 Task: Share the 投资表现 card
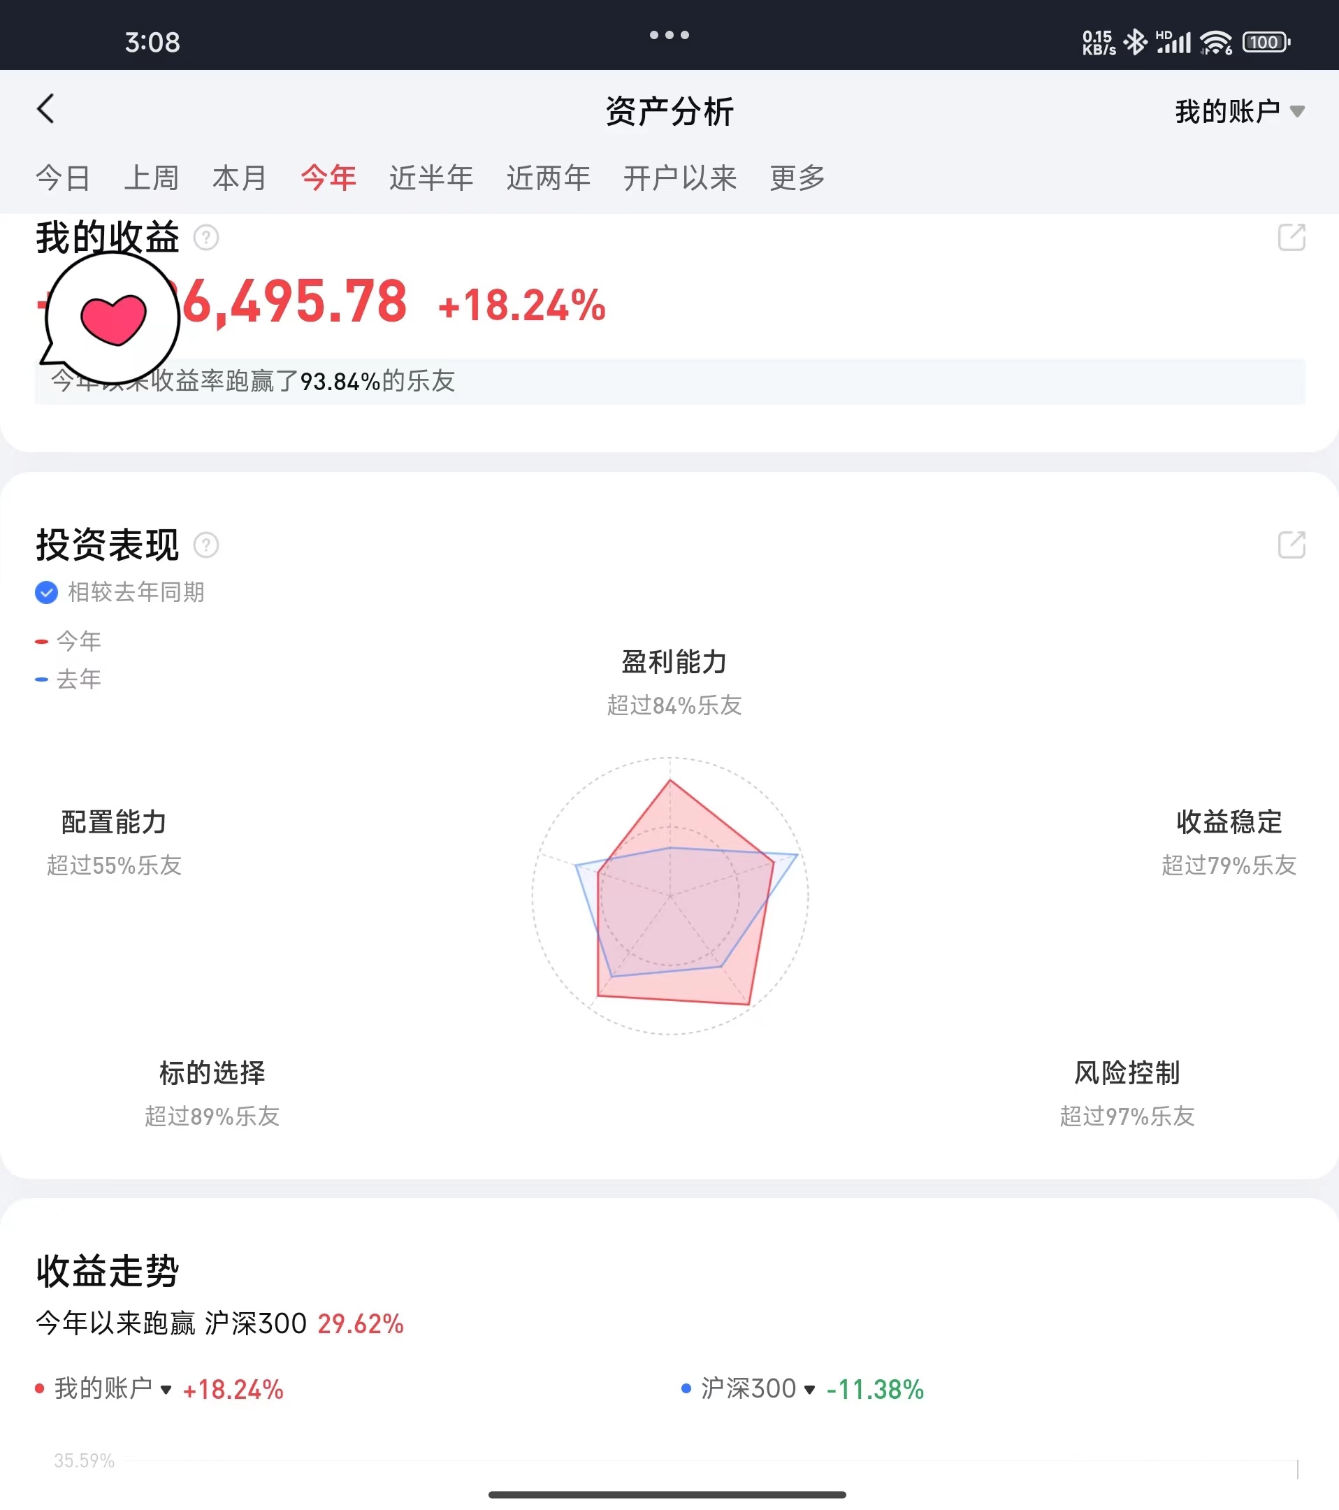tap(1291, 545)
